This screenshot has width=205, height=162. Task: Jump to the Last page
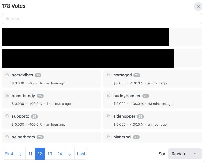click(x=81, y=154)
